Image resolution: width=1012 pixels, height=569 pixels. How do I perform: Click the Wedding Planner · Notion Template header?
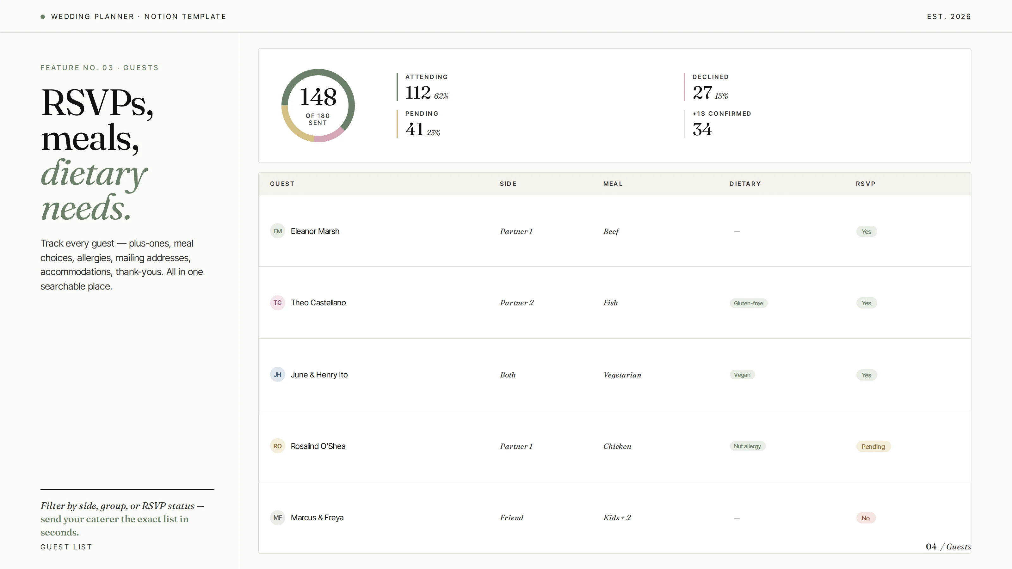point(139,16)
